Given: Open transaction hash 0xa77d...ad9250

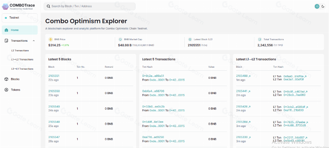Looking at the screenshot, I should point(153,137).
